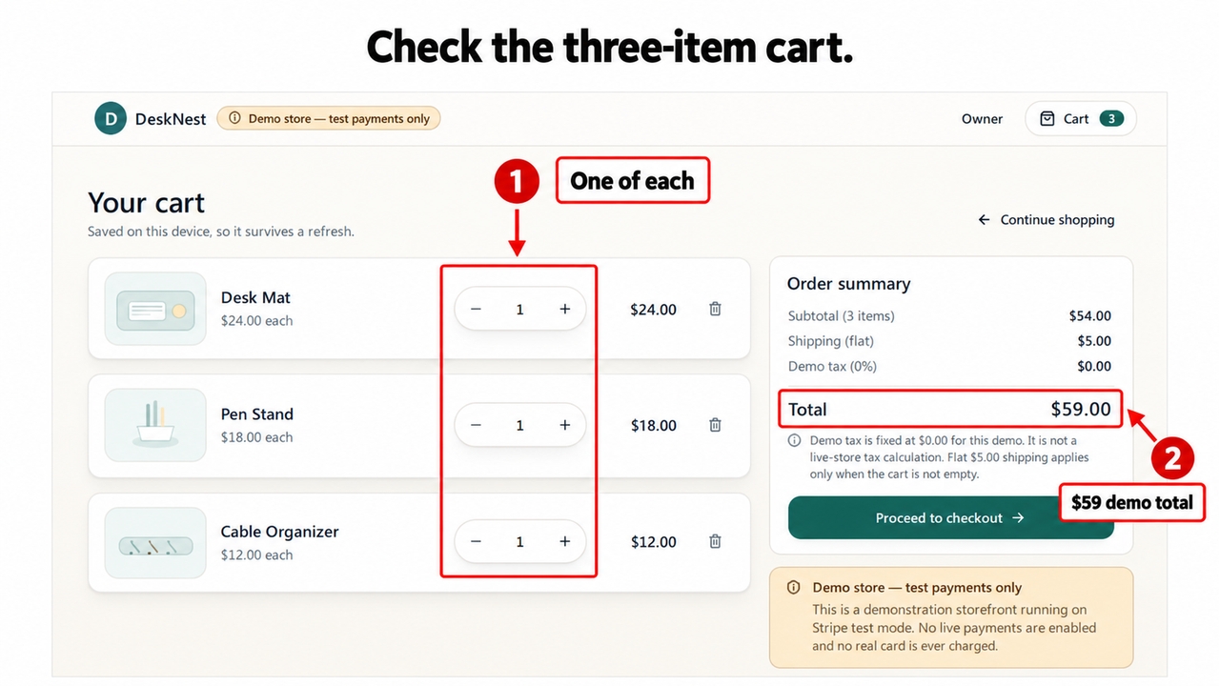Click the Demo store test payments badge
This screenshot has width=1220, height=686.
coord(329,119)
